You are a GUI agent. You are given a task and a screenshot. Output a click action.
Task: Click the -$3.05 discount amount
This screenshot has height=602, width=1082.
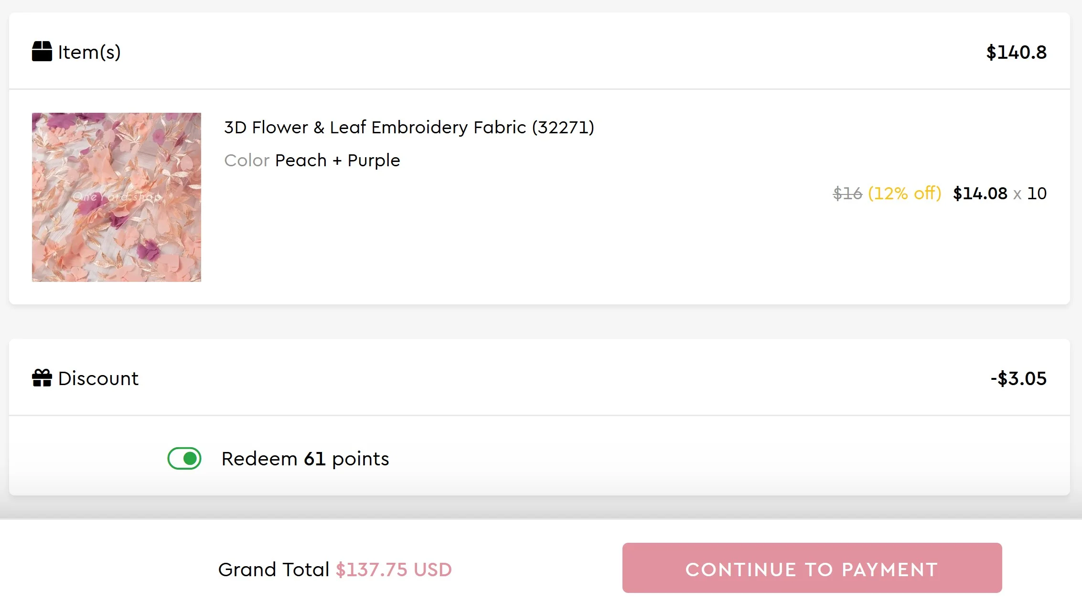pyautogui.click(x=1018, y=378)
